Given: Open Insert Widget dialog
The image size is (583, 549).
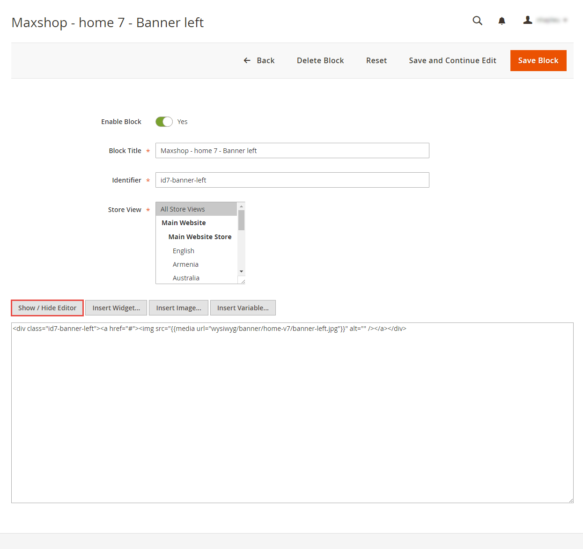Looking at the screenshot, I should tap(116, 308).
